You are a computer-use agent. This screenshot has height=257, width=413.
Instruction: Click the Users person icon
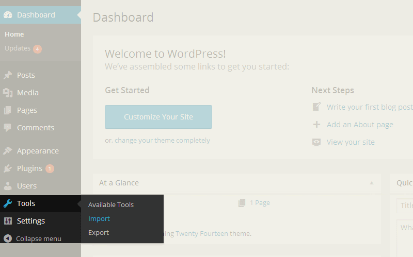pos(8,186)
